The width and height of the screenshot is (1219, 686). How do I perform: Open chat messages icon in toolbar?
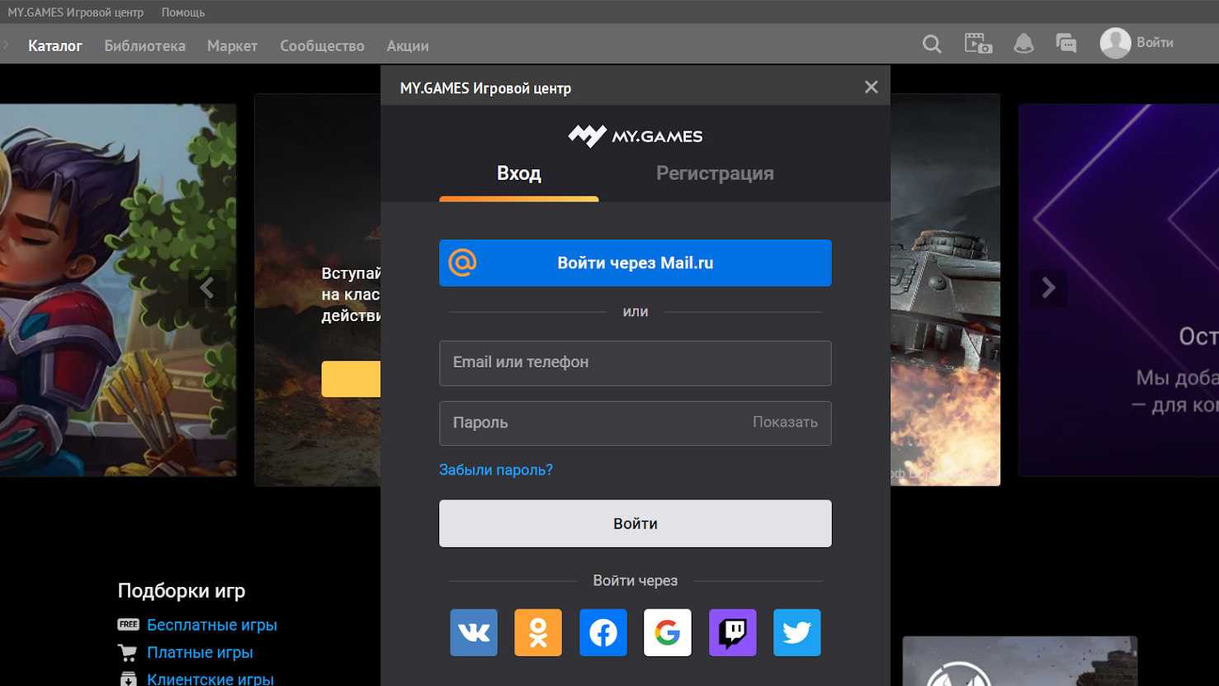[1065, 44]
